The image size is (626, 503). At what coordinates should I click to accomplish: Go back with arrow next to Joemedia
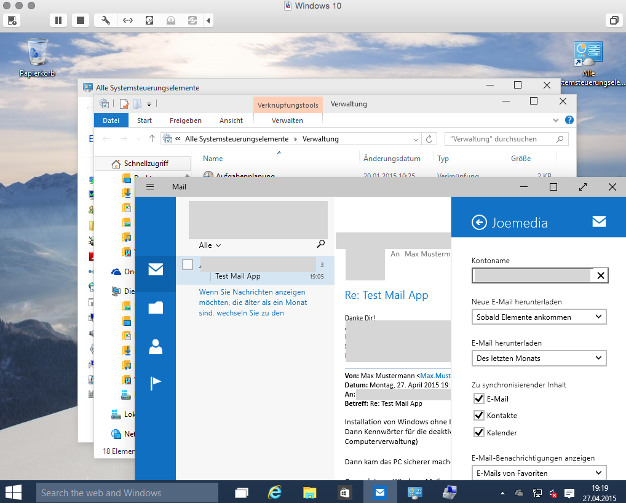(479, 223)
